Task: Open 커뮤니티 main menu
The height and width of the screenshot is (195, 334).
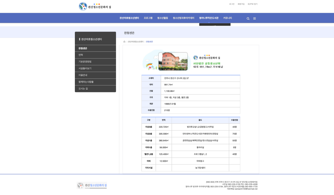Action: (x=227, y=18)
